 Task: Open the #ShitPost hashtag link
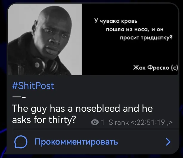[33, 86]
